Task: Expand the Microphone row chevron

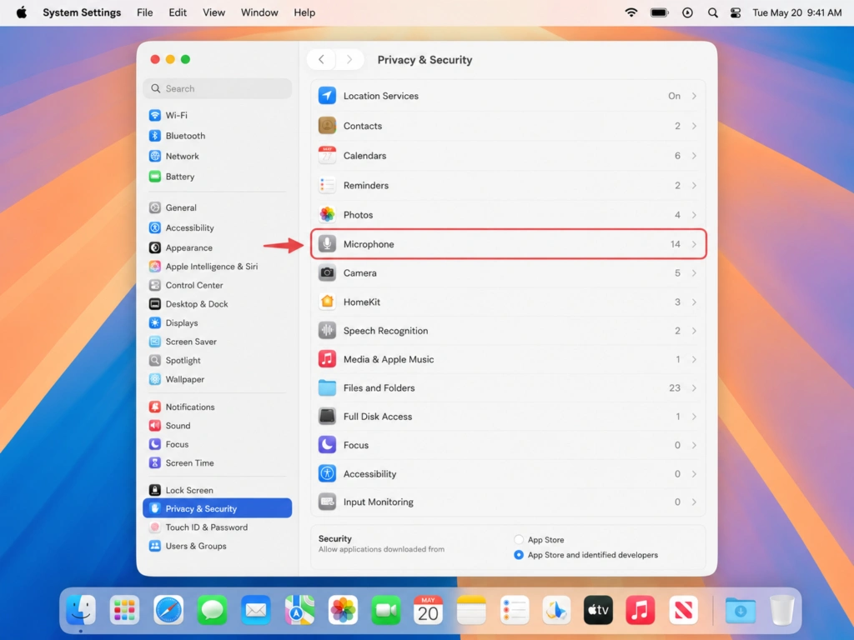Action: [694, 244]
